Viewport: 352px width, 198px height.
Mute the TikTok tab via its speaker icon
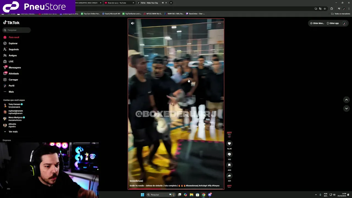163,3
